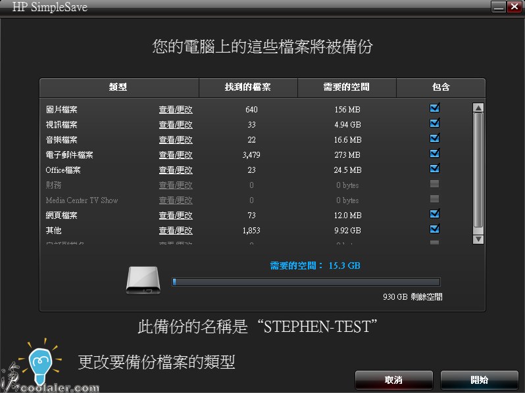
Task: Click the 9.92 GB size value
Action: pos(347,230)
